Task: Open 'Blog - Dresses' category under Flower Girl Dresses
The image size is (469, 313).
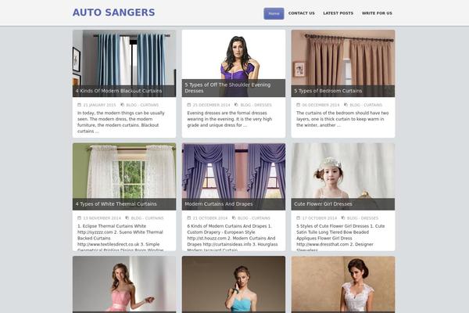Action: click(x=363, y=218)
